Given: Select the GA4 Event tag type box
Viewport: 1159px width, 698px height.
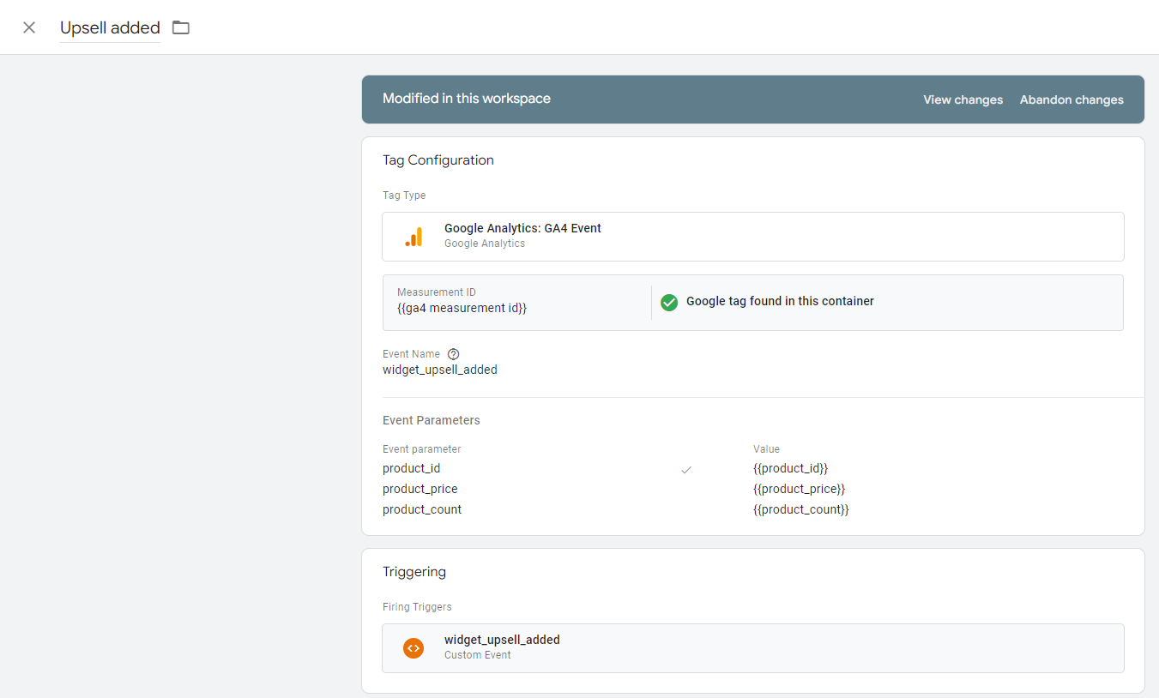Looking at the screenshot, I should point(752,237).
